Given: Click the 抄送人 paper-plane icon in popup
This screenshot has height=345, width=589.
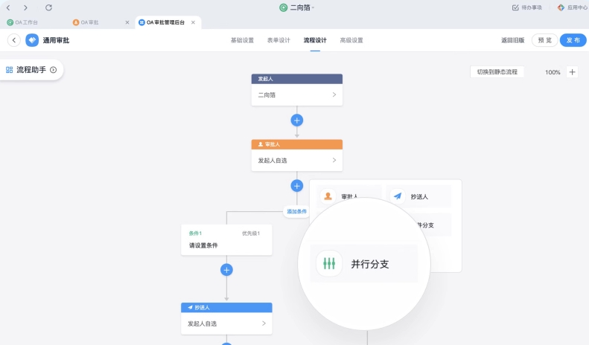Looking at the screenshot, I should [398, 196].
